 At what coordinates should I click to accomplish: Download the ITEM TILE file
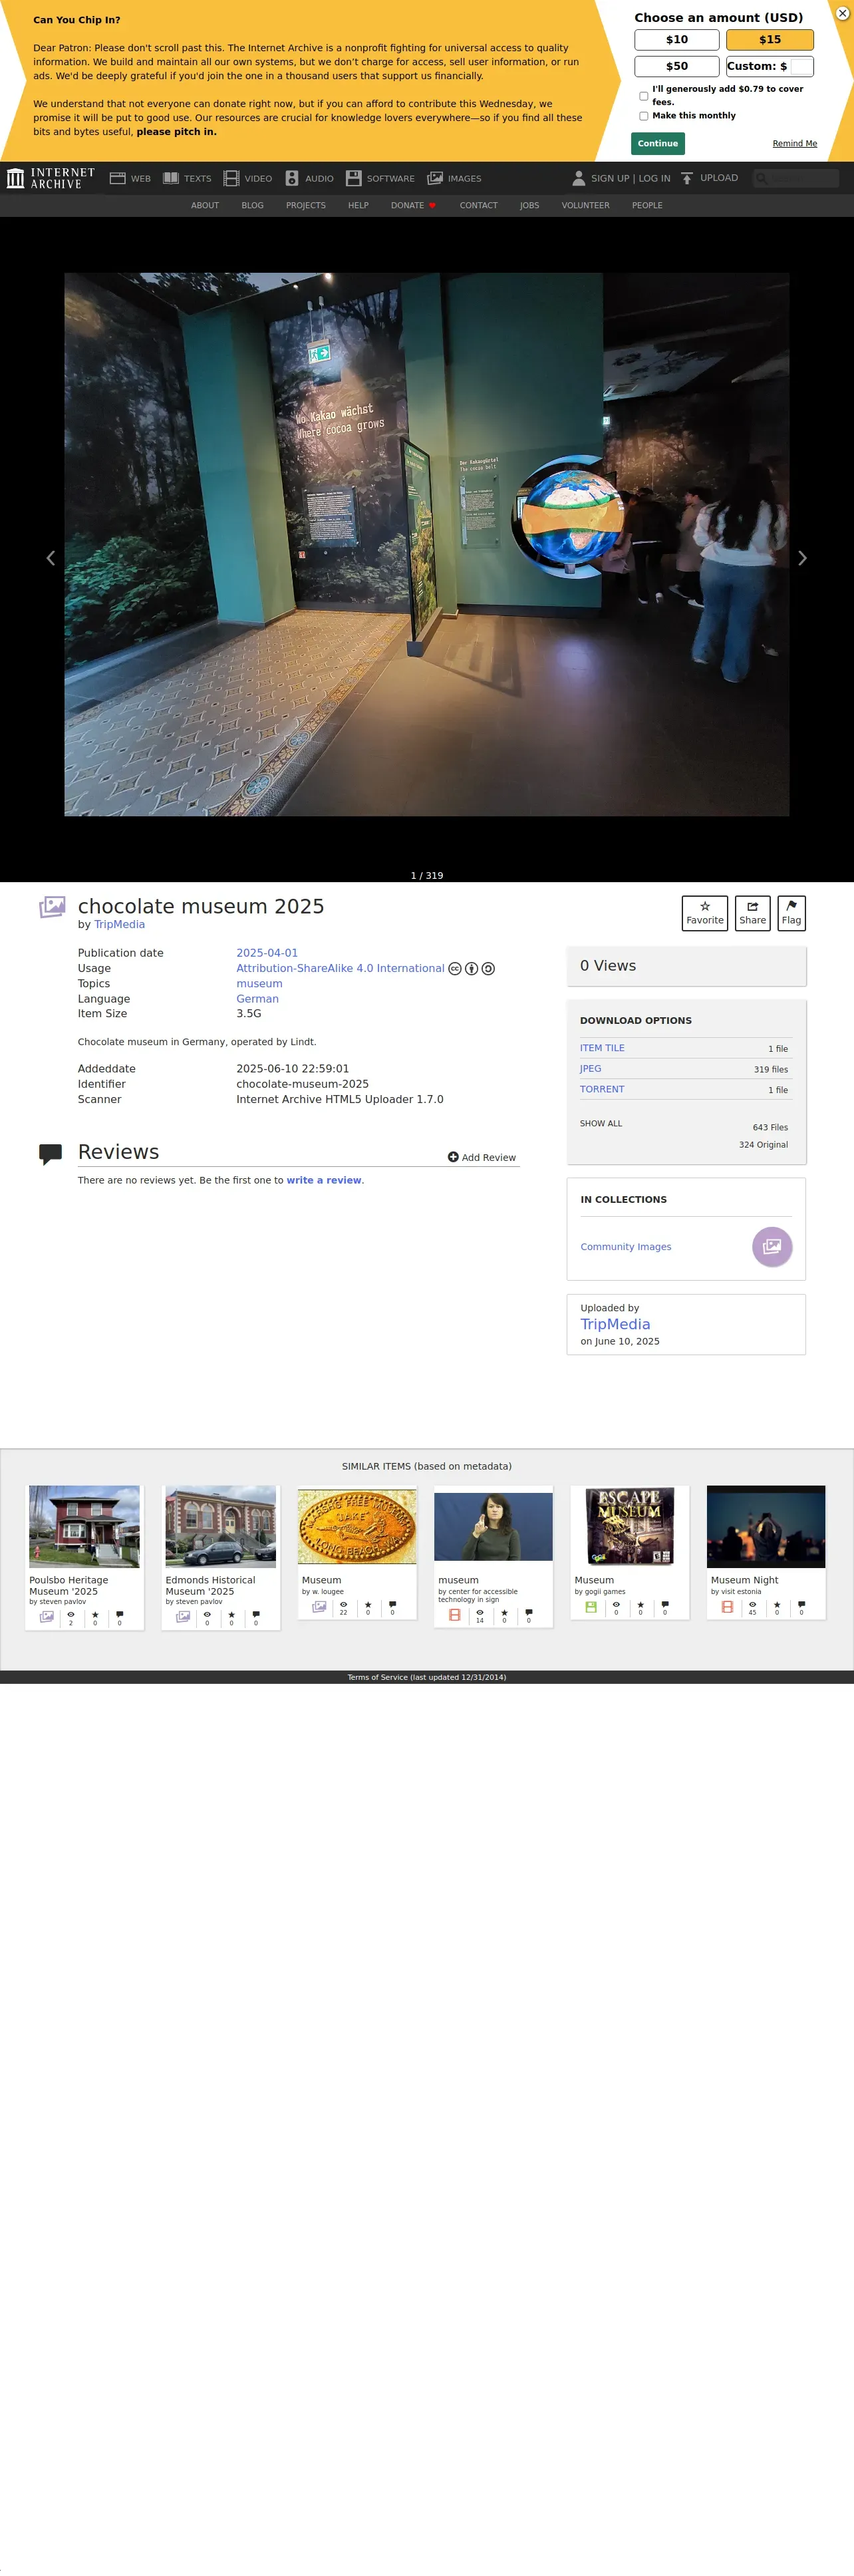click(x=602, y=1048)
